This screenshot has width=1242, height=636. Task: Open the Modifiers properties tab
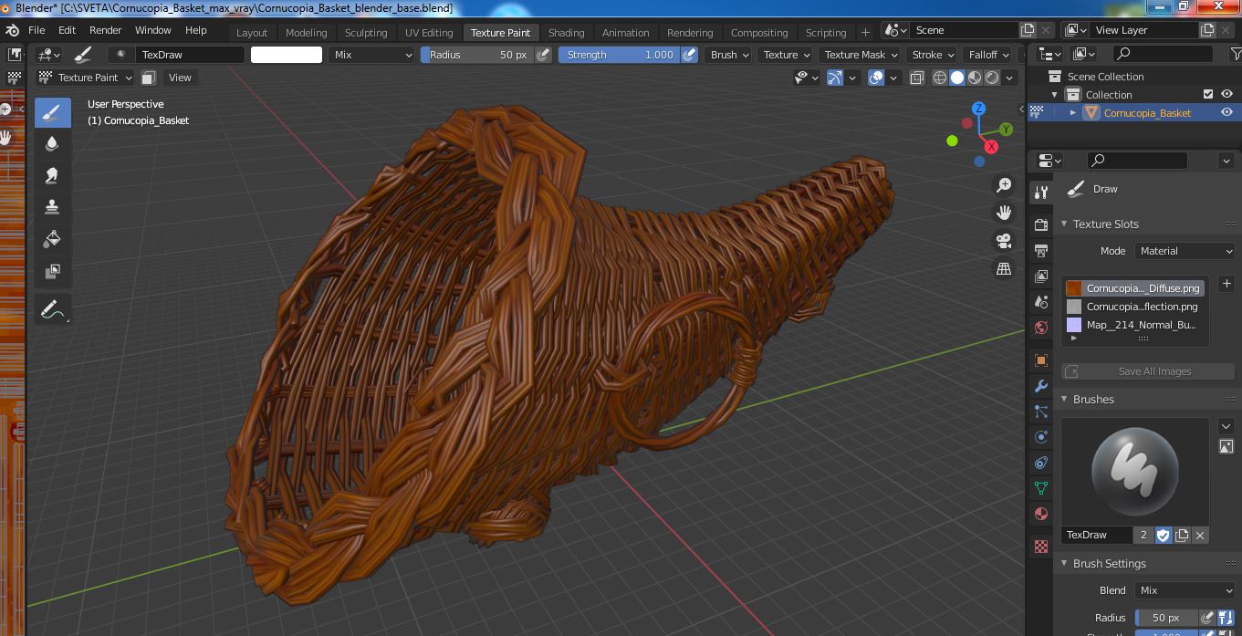(1041, 386)
